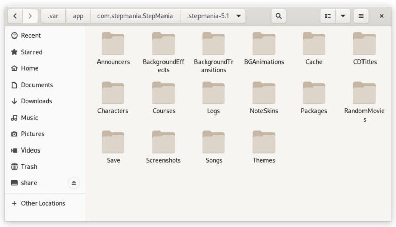Click Other Locations in sidebar
This screenshot has width=396, height=227.
pos(43,203)
